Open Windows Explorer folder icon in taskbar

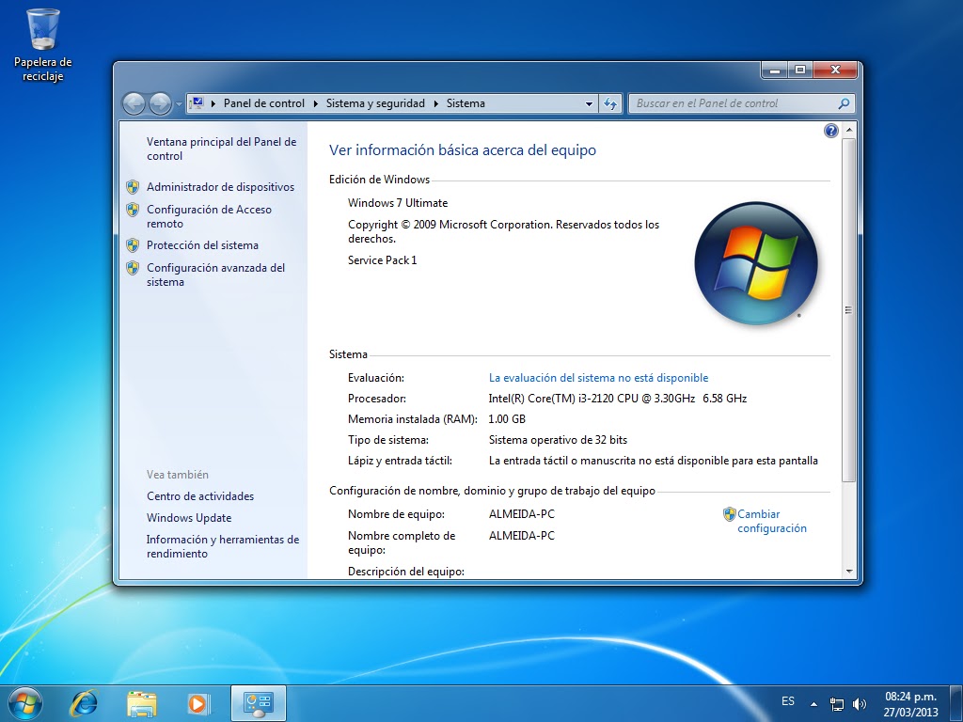coord(142,703)
